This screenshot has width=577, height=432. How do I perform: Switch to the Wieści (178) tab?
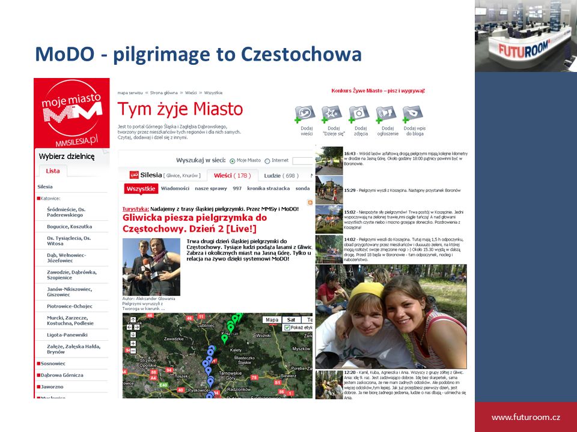(x=232, y=176)
